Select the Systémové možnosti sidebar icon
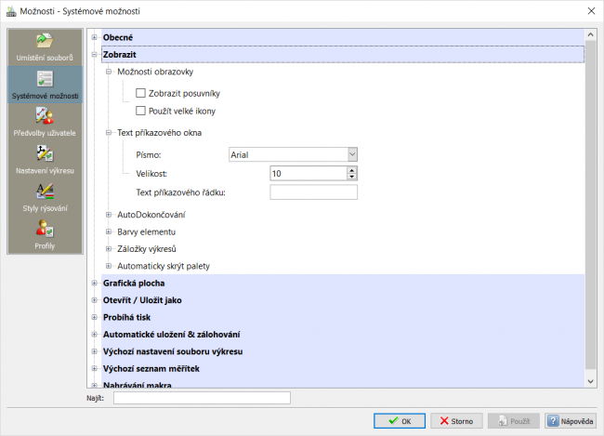 point(45,79)
